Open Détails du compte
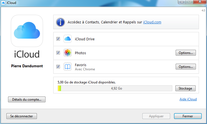The height and width of the screenshot is (124, 207). coord(27,99)
